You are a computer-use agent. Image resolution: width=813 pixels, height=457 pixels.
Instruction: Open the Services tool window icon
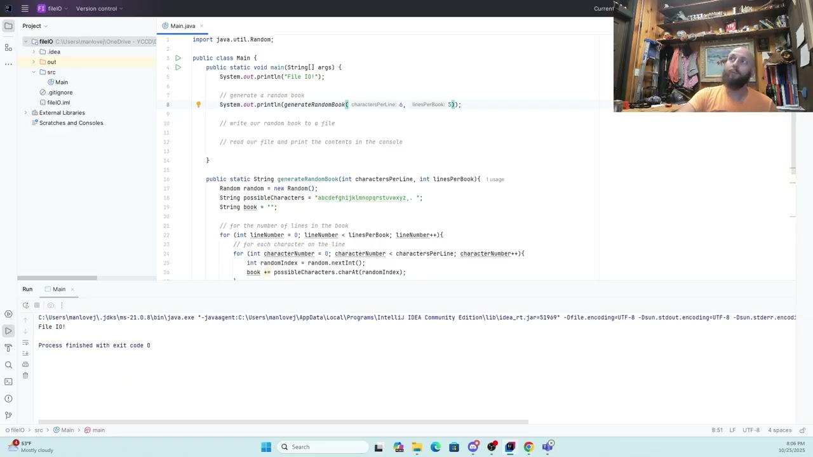coord(8,314)
